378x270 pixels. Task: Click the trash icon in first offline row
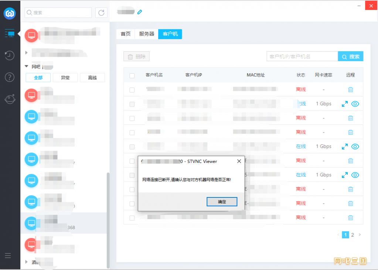click(350, 90)
